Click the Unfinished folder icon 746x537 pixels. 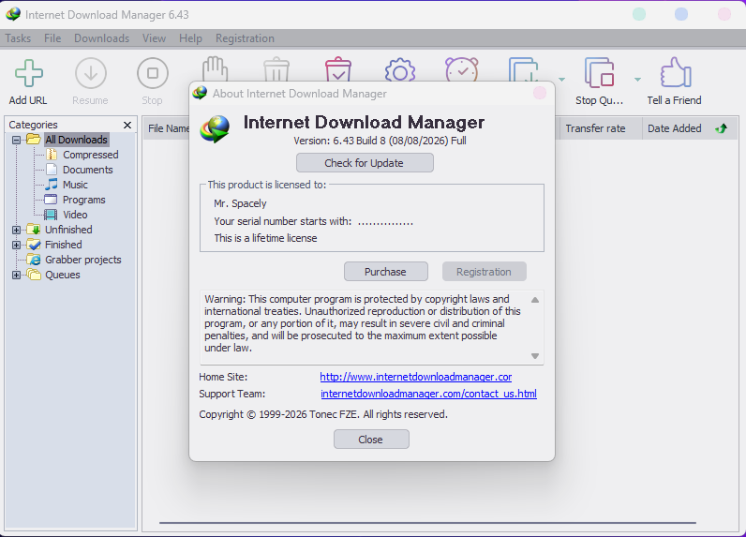click(34, 230)
